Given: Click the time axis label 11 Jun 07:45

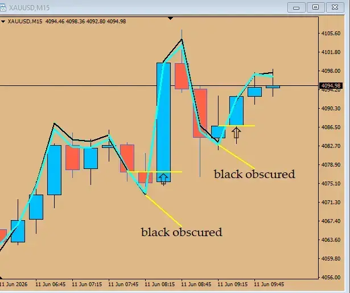Looking at the screenshot, I should pos(123,284).
